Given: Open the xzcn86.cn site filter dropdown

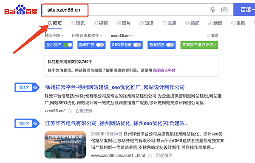Looking at the screenshot, I should point(122,36).
